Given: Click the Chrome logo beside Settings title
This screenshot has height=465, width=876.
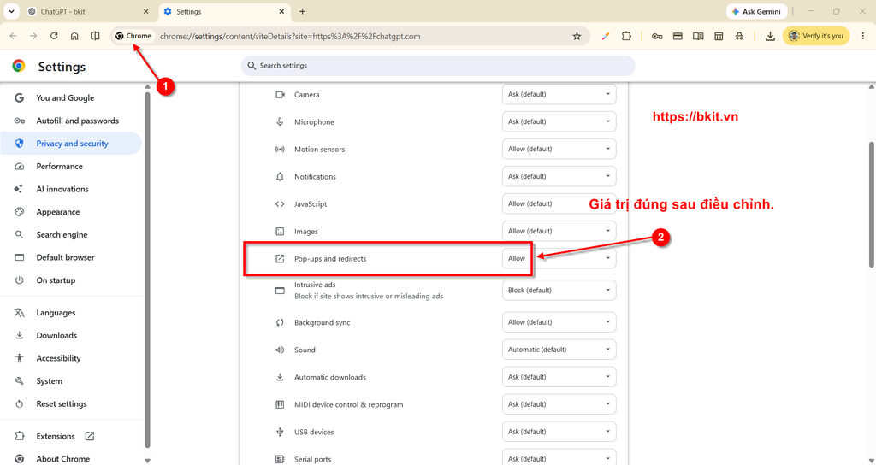Looking at the screenshot, I should tap(19, 66).
